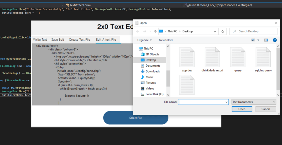This screenshot has width=282, height=145.
Task: Open the view options dropdown arrow
Action: click(x=258, y=40)
